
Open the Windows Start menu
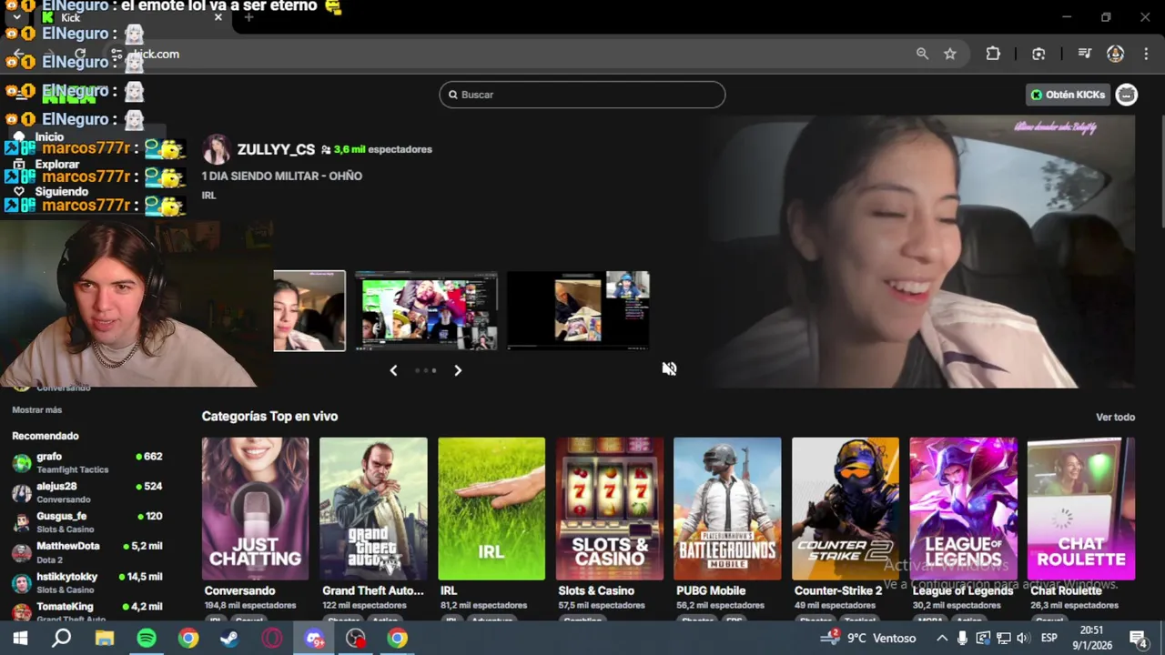[20, 639]
